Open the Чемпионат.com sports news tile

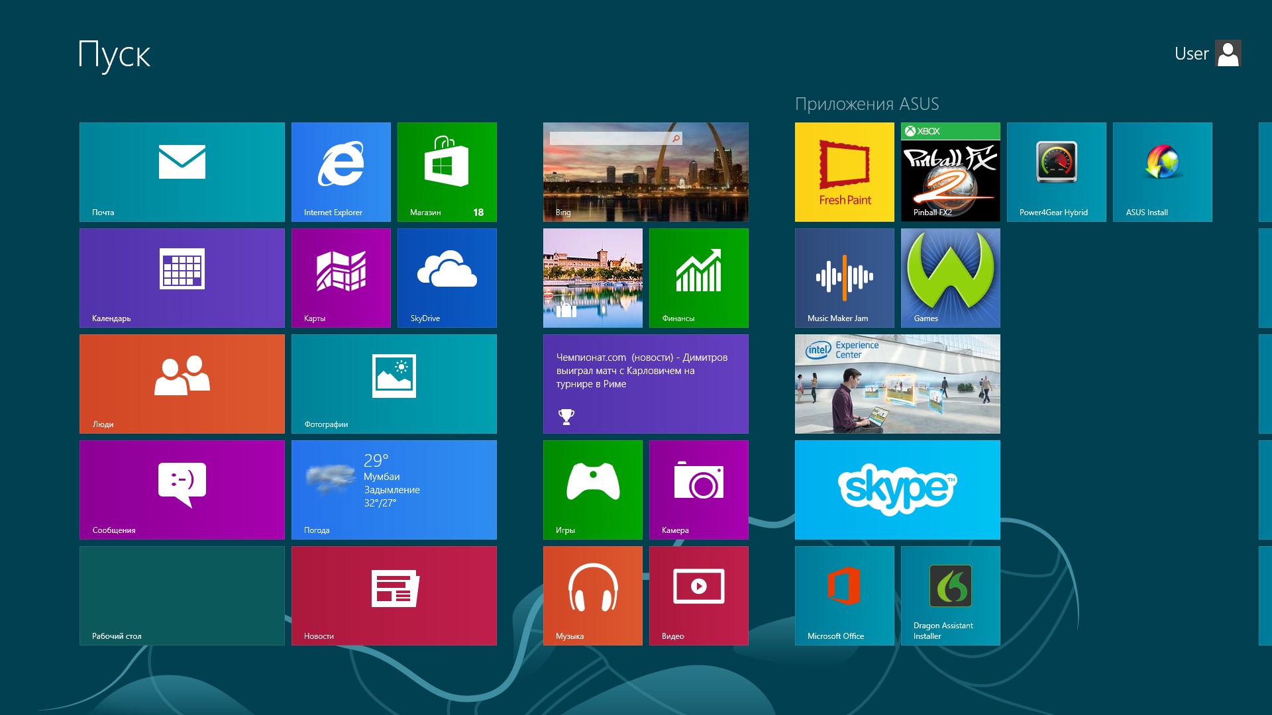(645, 383)
